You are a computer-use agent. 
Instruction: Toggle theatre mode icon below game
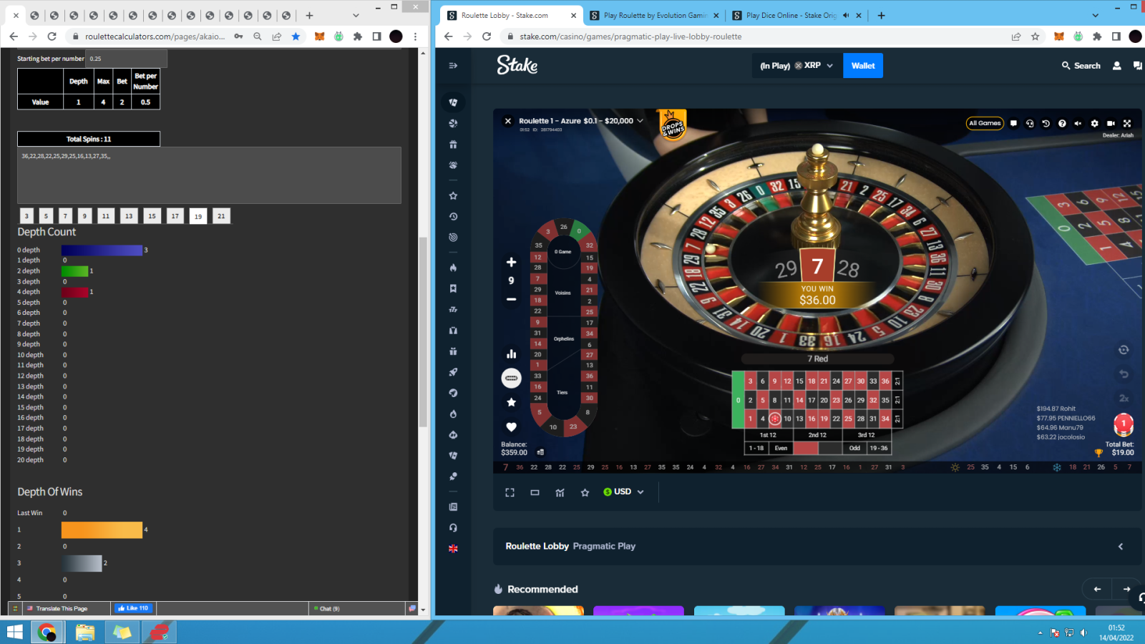535,492
